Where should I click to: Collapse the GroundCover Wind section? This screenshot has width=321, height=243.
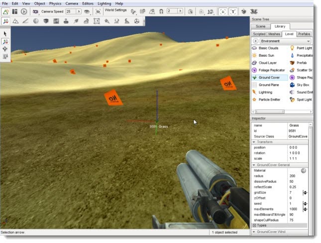[x=280, y=232]
